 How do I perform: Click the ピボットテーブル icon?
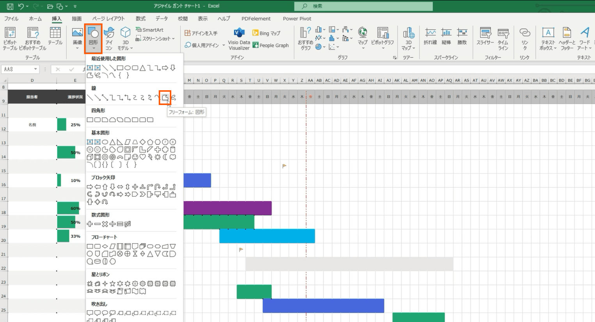point(10,38)
